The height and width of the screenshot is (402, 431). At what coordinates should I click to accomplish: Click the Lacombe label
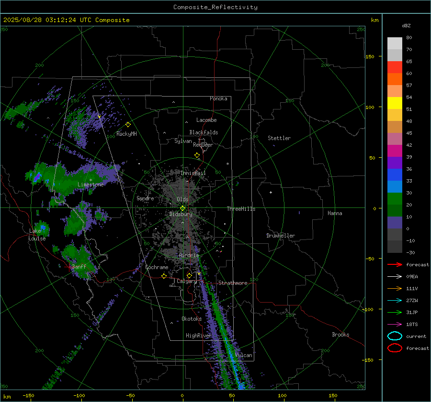(206, 120)
